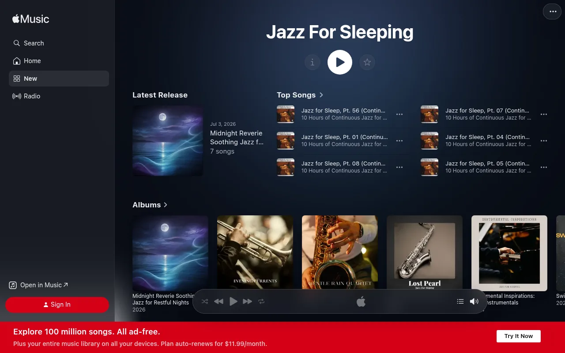Click the Open in Music link
565x353 pixels.
[39, 285]
